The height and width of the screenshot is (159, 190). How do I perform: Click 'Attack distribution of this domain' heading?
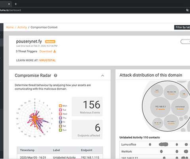coord(151,75)
